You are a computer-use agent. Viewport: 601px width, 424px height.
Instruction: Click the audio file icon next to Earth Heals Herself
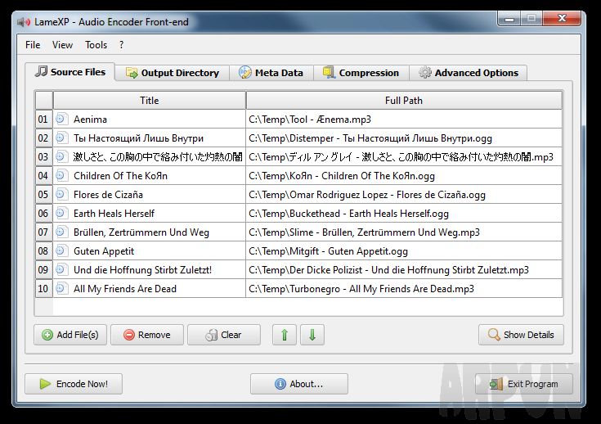tap(61, 214)
